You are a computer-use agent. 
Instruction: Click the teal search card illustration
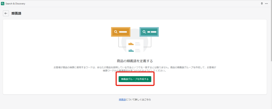(149, 32)
